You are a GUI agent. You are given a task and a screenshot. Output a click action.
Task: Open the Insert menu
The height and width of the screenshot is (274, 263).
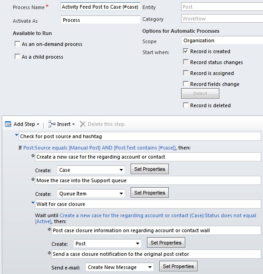pos(66,124)
